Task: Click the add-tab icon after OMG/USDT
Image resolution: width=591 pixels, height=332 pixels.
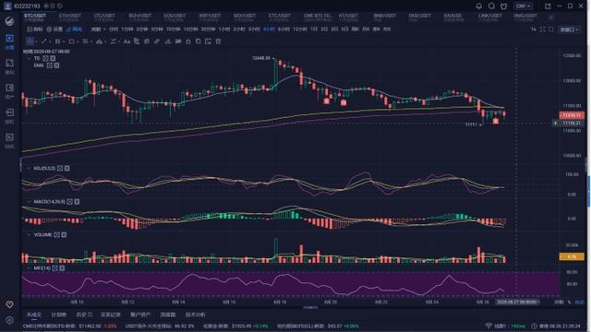Action: coord(551,18)
